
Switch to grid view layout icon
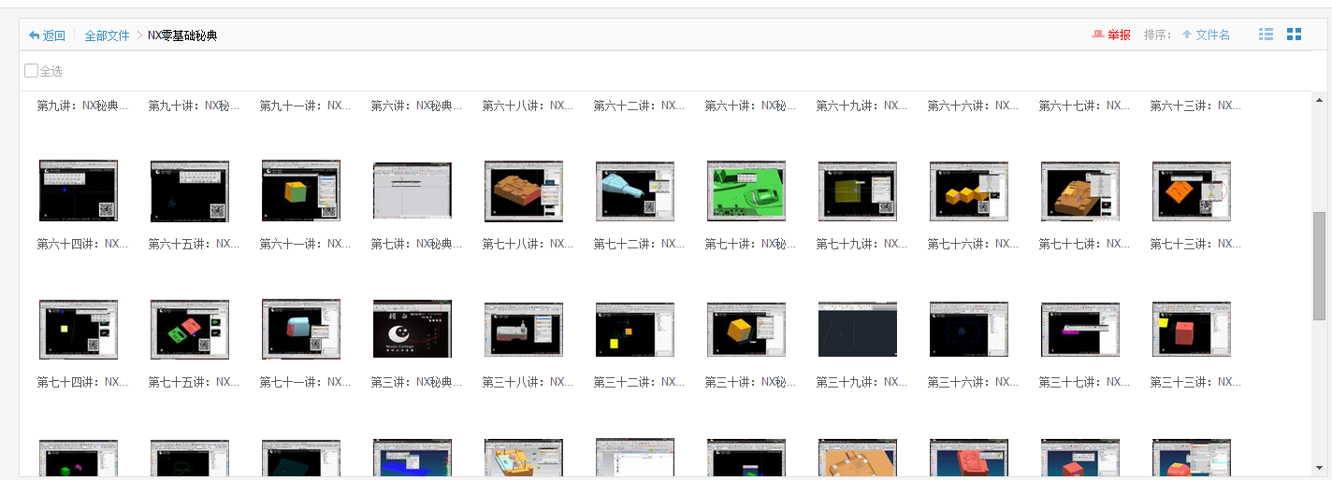click(x=1294, y=35)
